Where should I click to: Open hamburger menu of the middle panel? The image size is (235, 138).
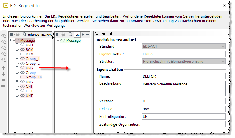pyautogui.click(x=57, y=34)
